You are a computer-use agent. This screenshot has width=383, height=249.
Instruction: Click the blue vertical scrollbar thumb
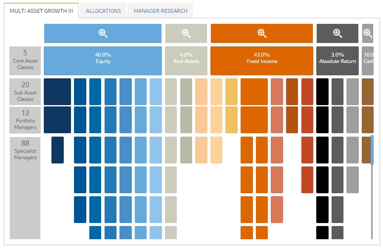click(372, 150)
